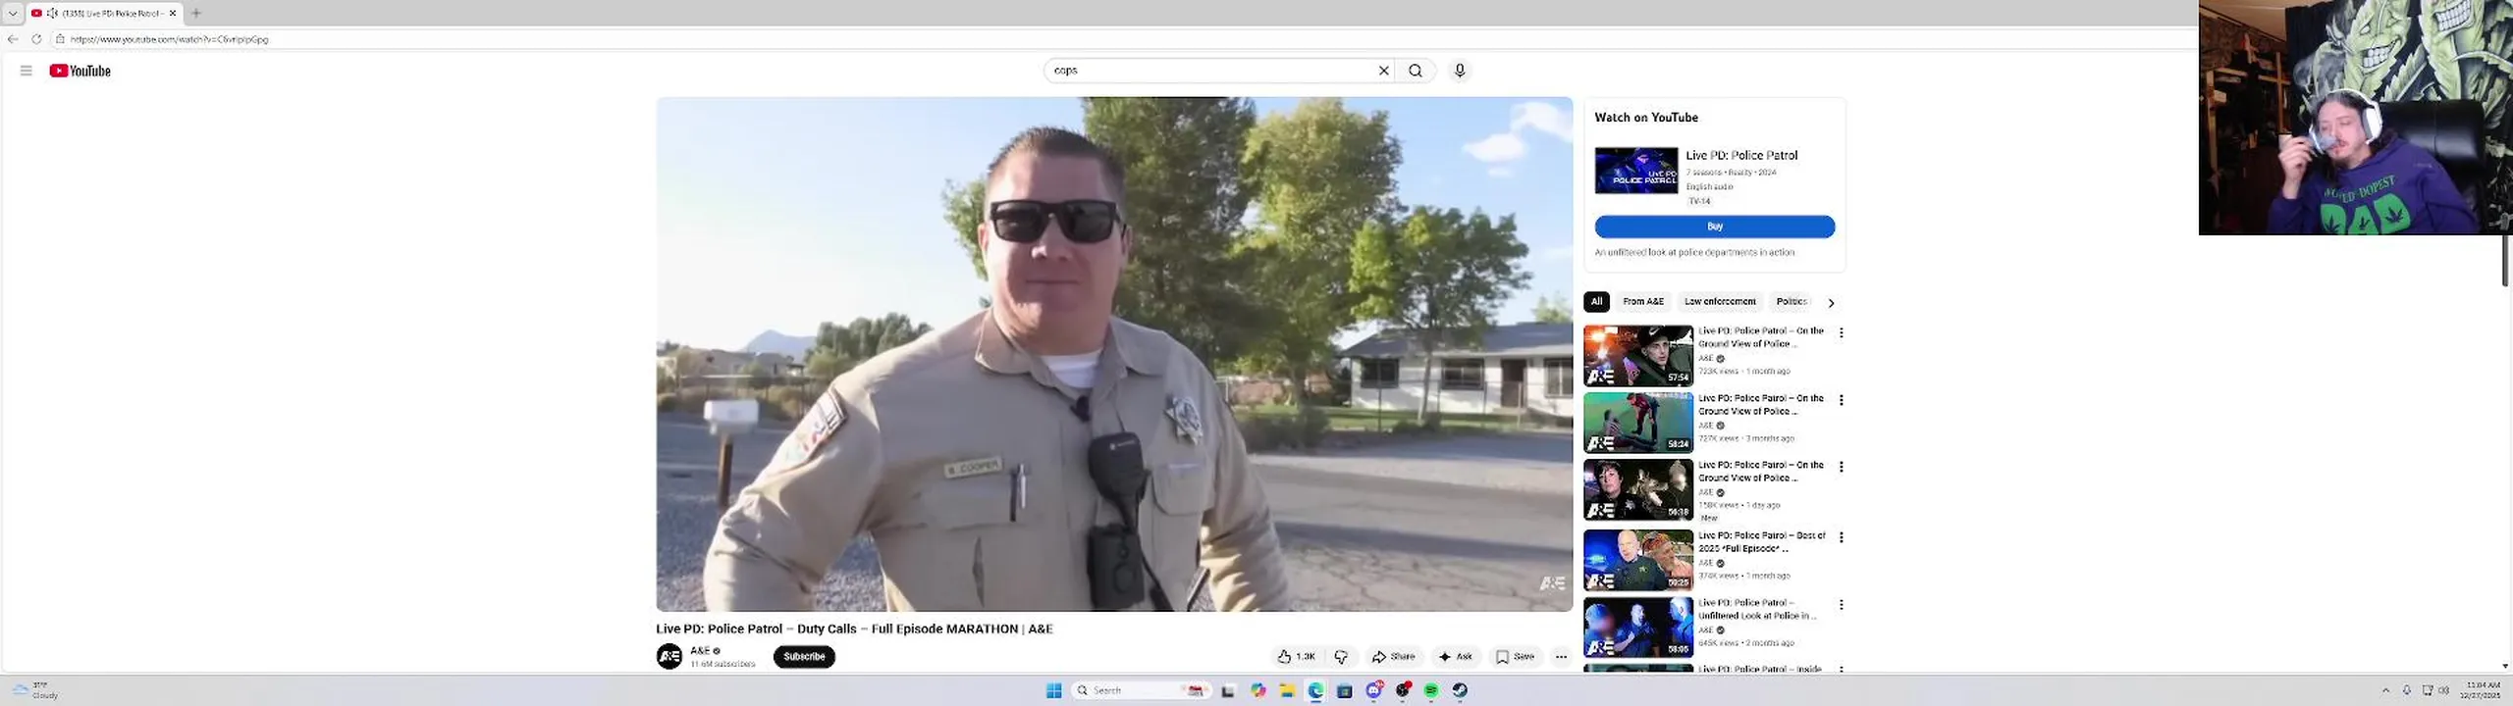
Task: Select the Politics filter chip
Action: pyautogui.click(x=1791, y=302)
